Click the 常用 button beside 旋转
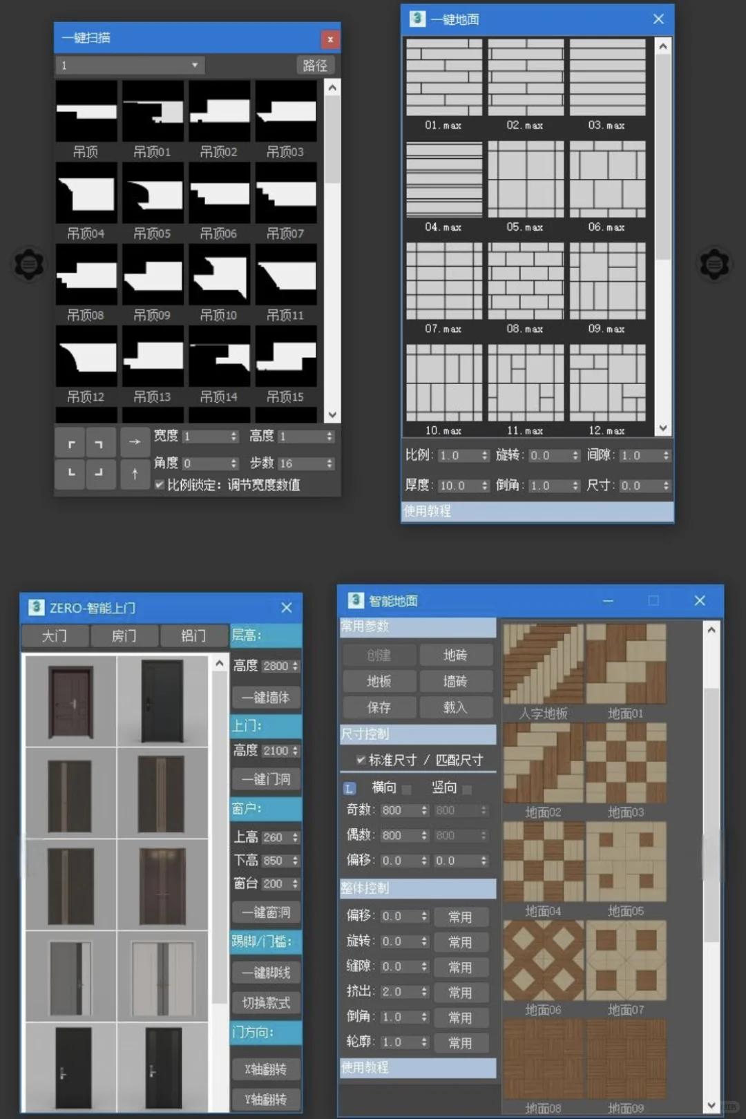 tap(460, 942)
